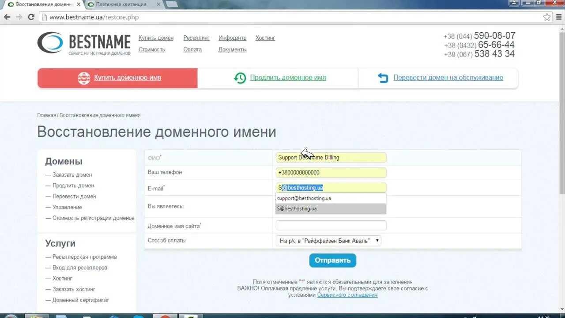Viewport: 565px width, 318px height.
Task: Open 'Управление' in the sidebar
Action: [67, 207]
